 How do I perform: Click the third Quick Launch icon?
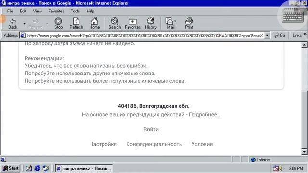[46, 168]
